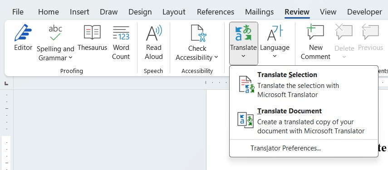Collapse the Translate dropdown chevron
This screenshot has width=388, height=170.
[x=244, y=56]
